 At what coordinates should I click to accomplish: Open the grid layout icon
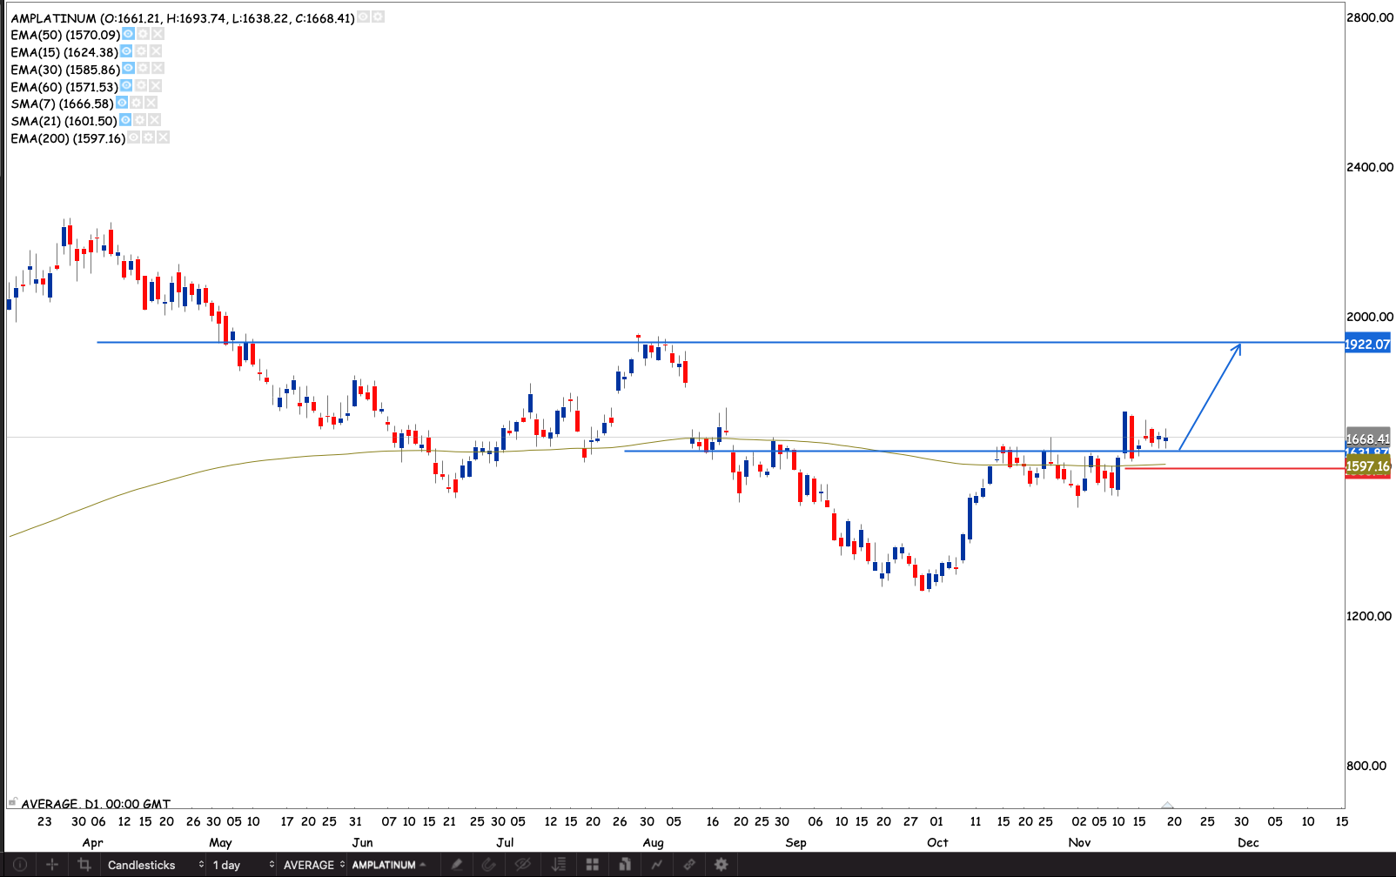(592, 865)
